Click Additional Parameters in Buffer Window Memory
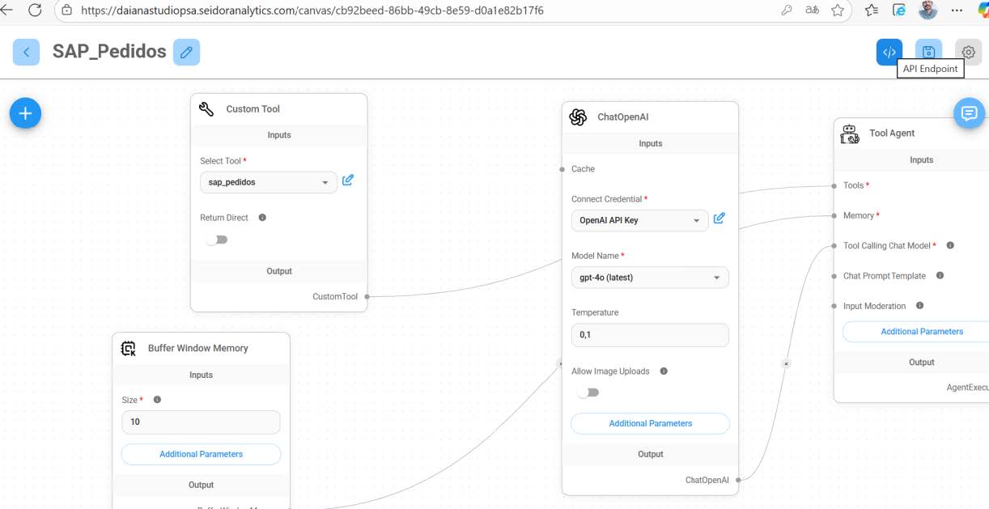The image size is (989, 509). [201, 454]
